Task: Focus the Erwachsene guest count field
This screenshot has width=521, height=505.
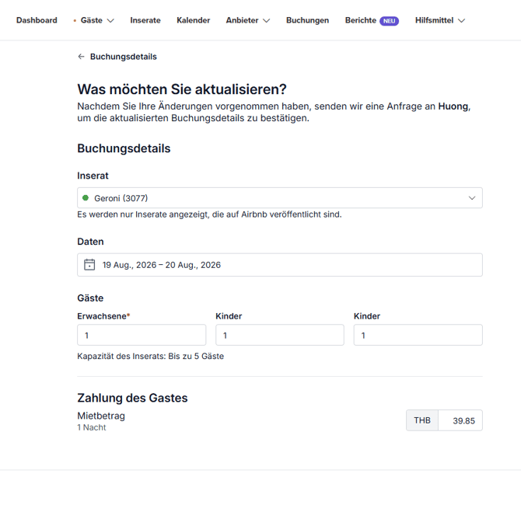Action: (x=142, y=336)
